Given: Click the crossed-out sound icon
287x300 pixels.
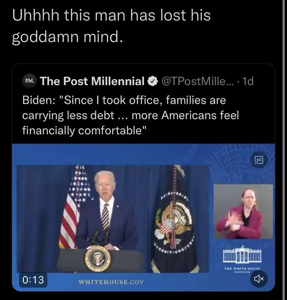Looking at the screenshot, I should pos(258,279).
